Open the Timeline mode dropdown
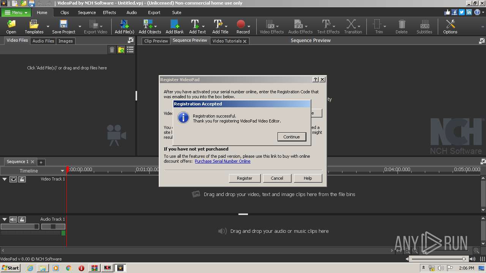Image resolution: width=486 pixels, height=273 pixels. point(33,171)
